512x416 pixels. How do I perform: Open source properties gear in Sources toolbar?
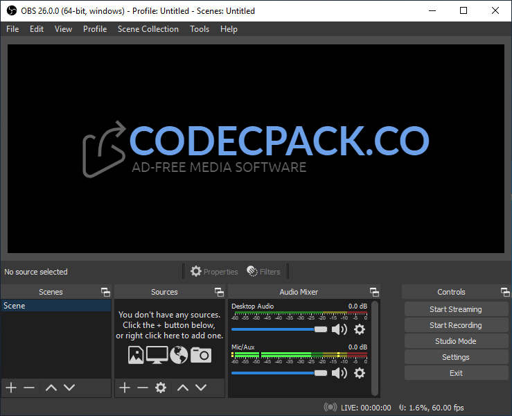point(161,388)
